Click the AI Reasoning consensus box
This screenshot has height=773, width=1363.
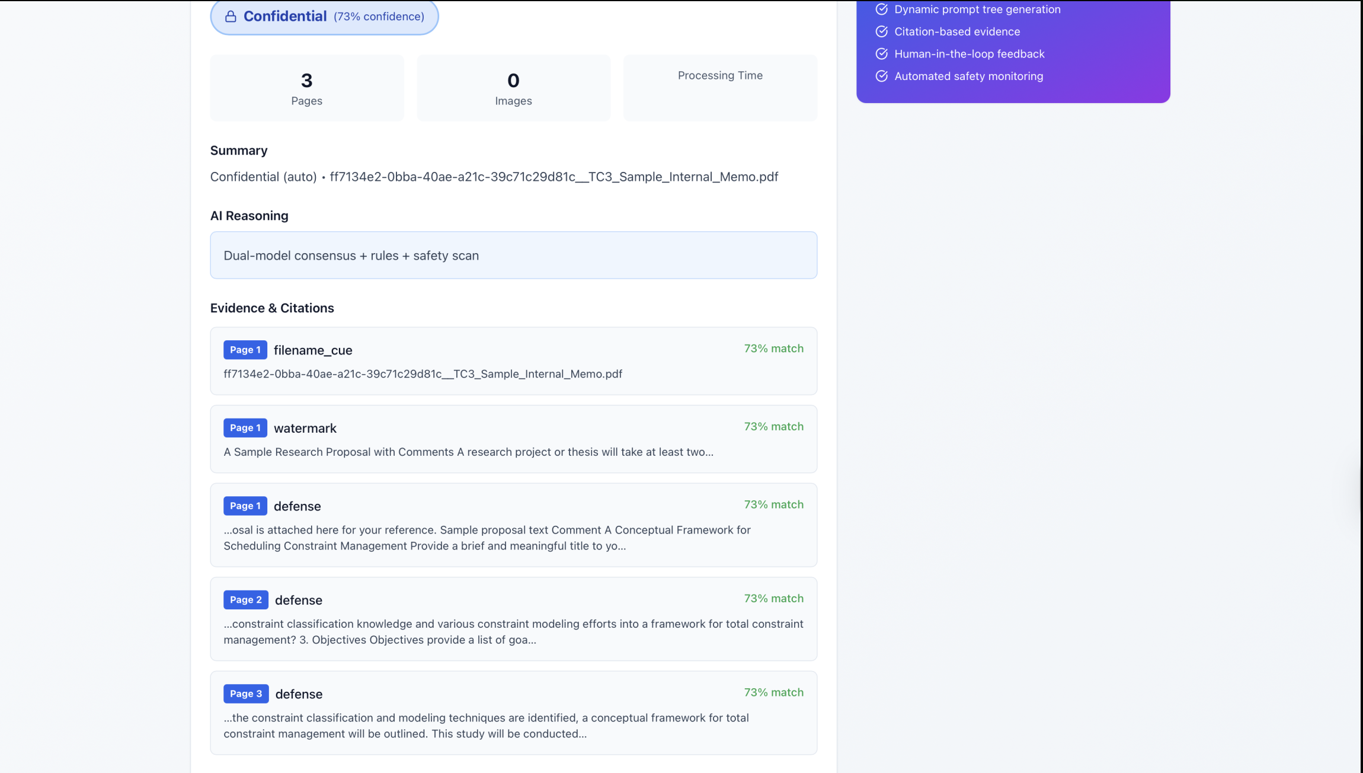[513, 255]
